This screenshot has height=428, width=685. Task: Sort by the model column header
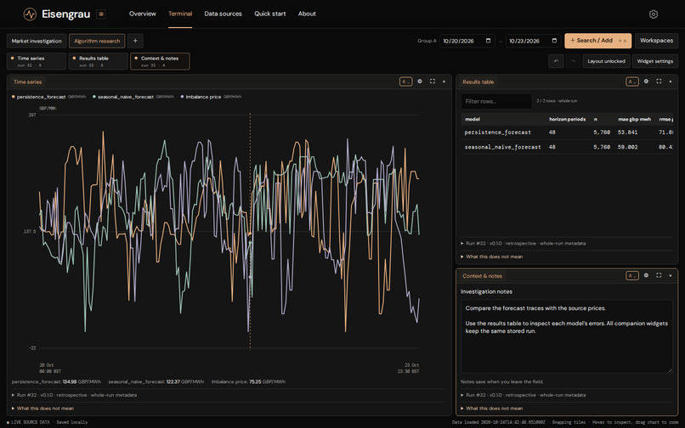pyautogui.click(x=473, y=119)
